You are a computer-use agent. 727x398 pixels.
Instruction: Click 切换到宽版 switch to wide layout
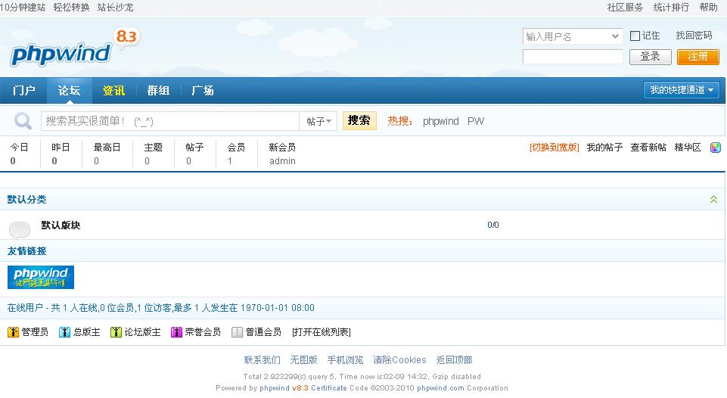tap(554, 148)
